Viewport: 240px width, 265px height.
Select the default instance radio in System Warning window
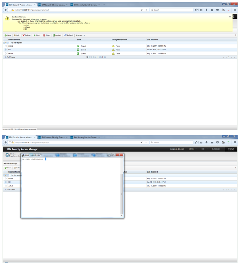point(6,53)
